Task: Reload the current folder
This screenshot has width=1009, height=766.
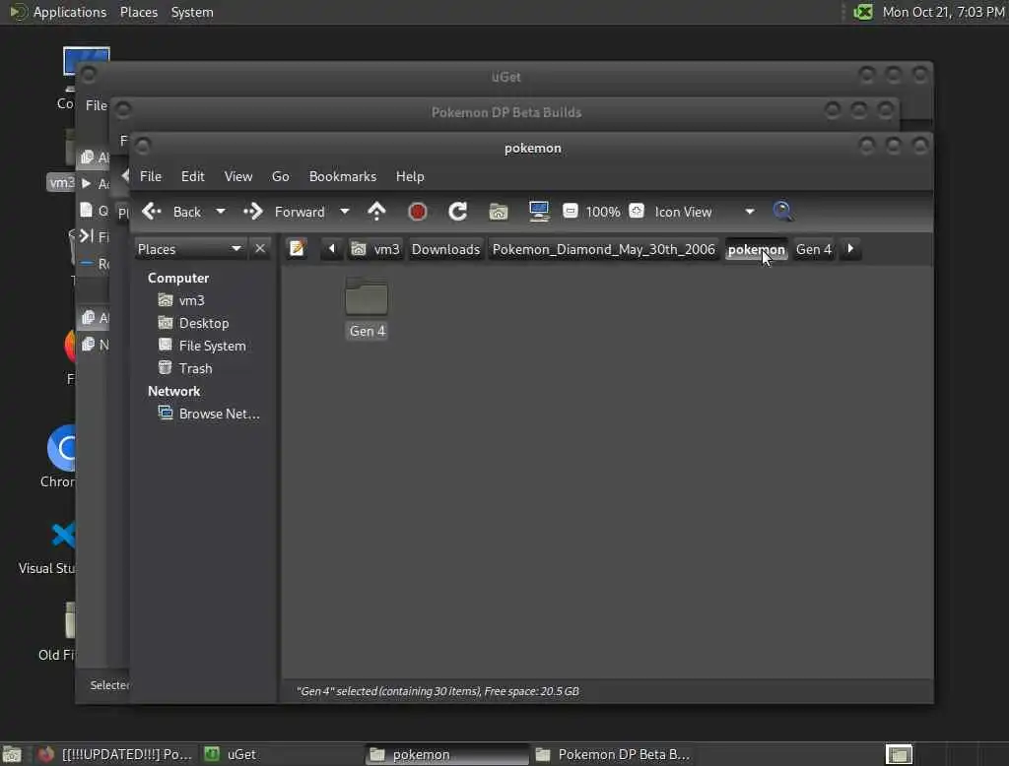Action: click(457, 212)
